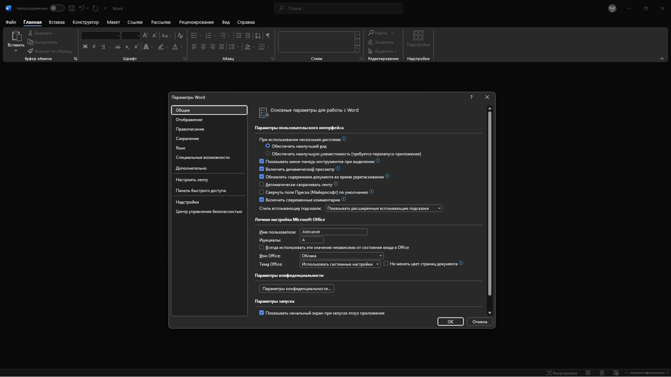Switch to the Insert ribbon tab

click(x=57, y=22)
